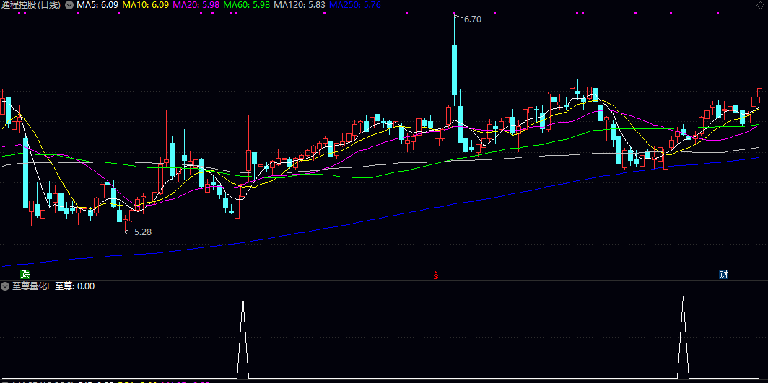Open the dropdown next to 通程控股 (日线)
This screenshot has height=383, width=768.
[x=69, y=5]
